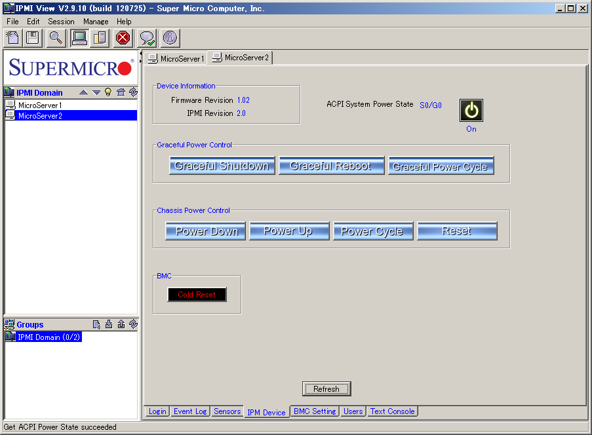592x435 pixels.
Task: Click the Graceful Power Cycle button
Action: click(x=441, y=166)
